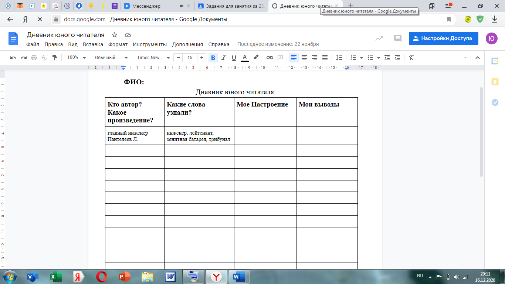Rename the document title field
Image resolution: width=505 pixels, height=284 pixels.
pos(65,35)
